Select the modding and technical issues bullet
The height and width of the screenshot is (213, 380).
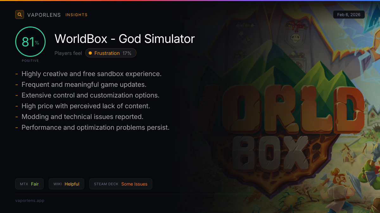click(x=82, y=117)
